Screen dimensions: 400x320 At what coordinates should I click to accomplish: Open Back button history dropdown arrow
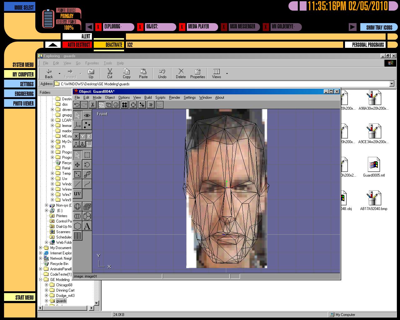click(x=59, y=74)
